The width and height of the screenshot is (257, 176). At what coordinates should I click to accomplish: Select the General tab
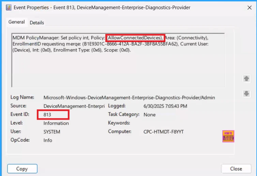click(x=16, y=22)
